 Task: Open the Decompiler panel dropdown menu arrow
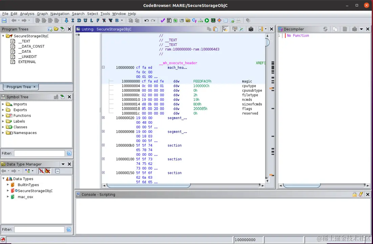[361, 29]
